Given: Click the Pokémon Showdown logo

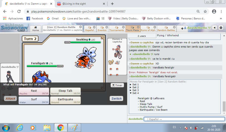Looking at the screenshot, I should [14, 28].
